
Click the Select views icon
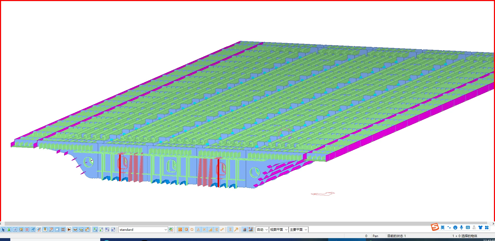pos(57,229)
